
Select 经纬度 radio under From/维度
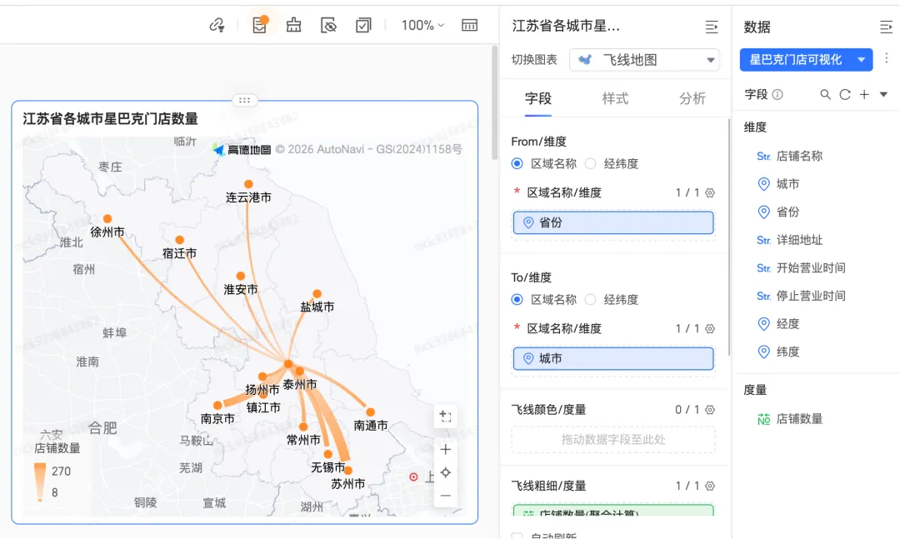point(591,163)
